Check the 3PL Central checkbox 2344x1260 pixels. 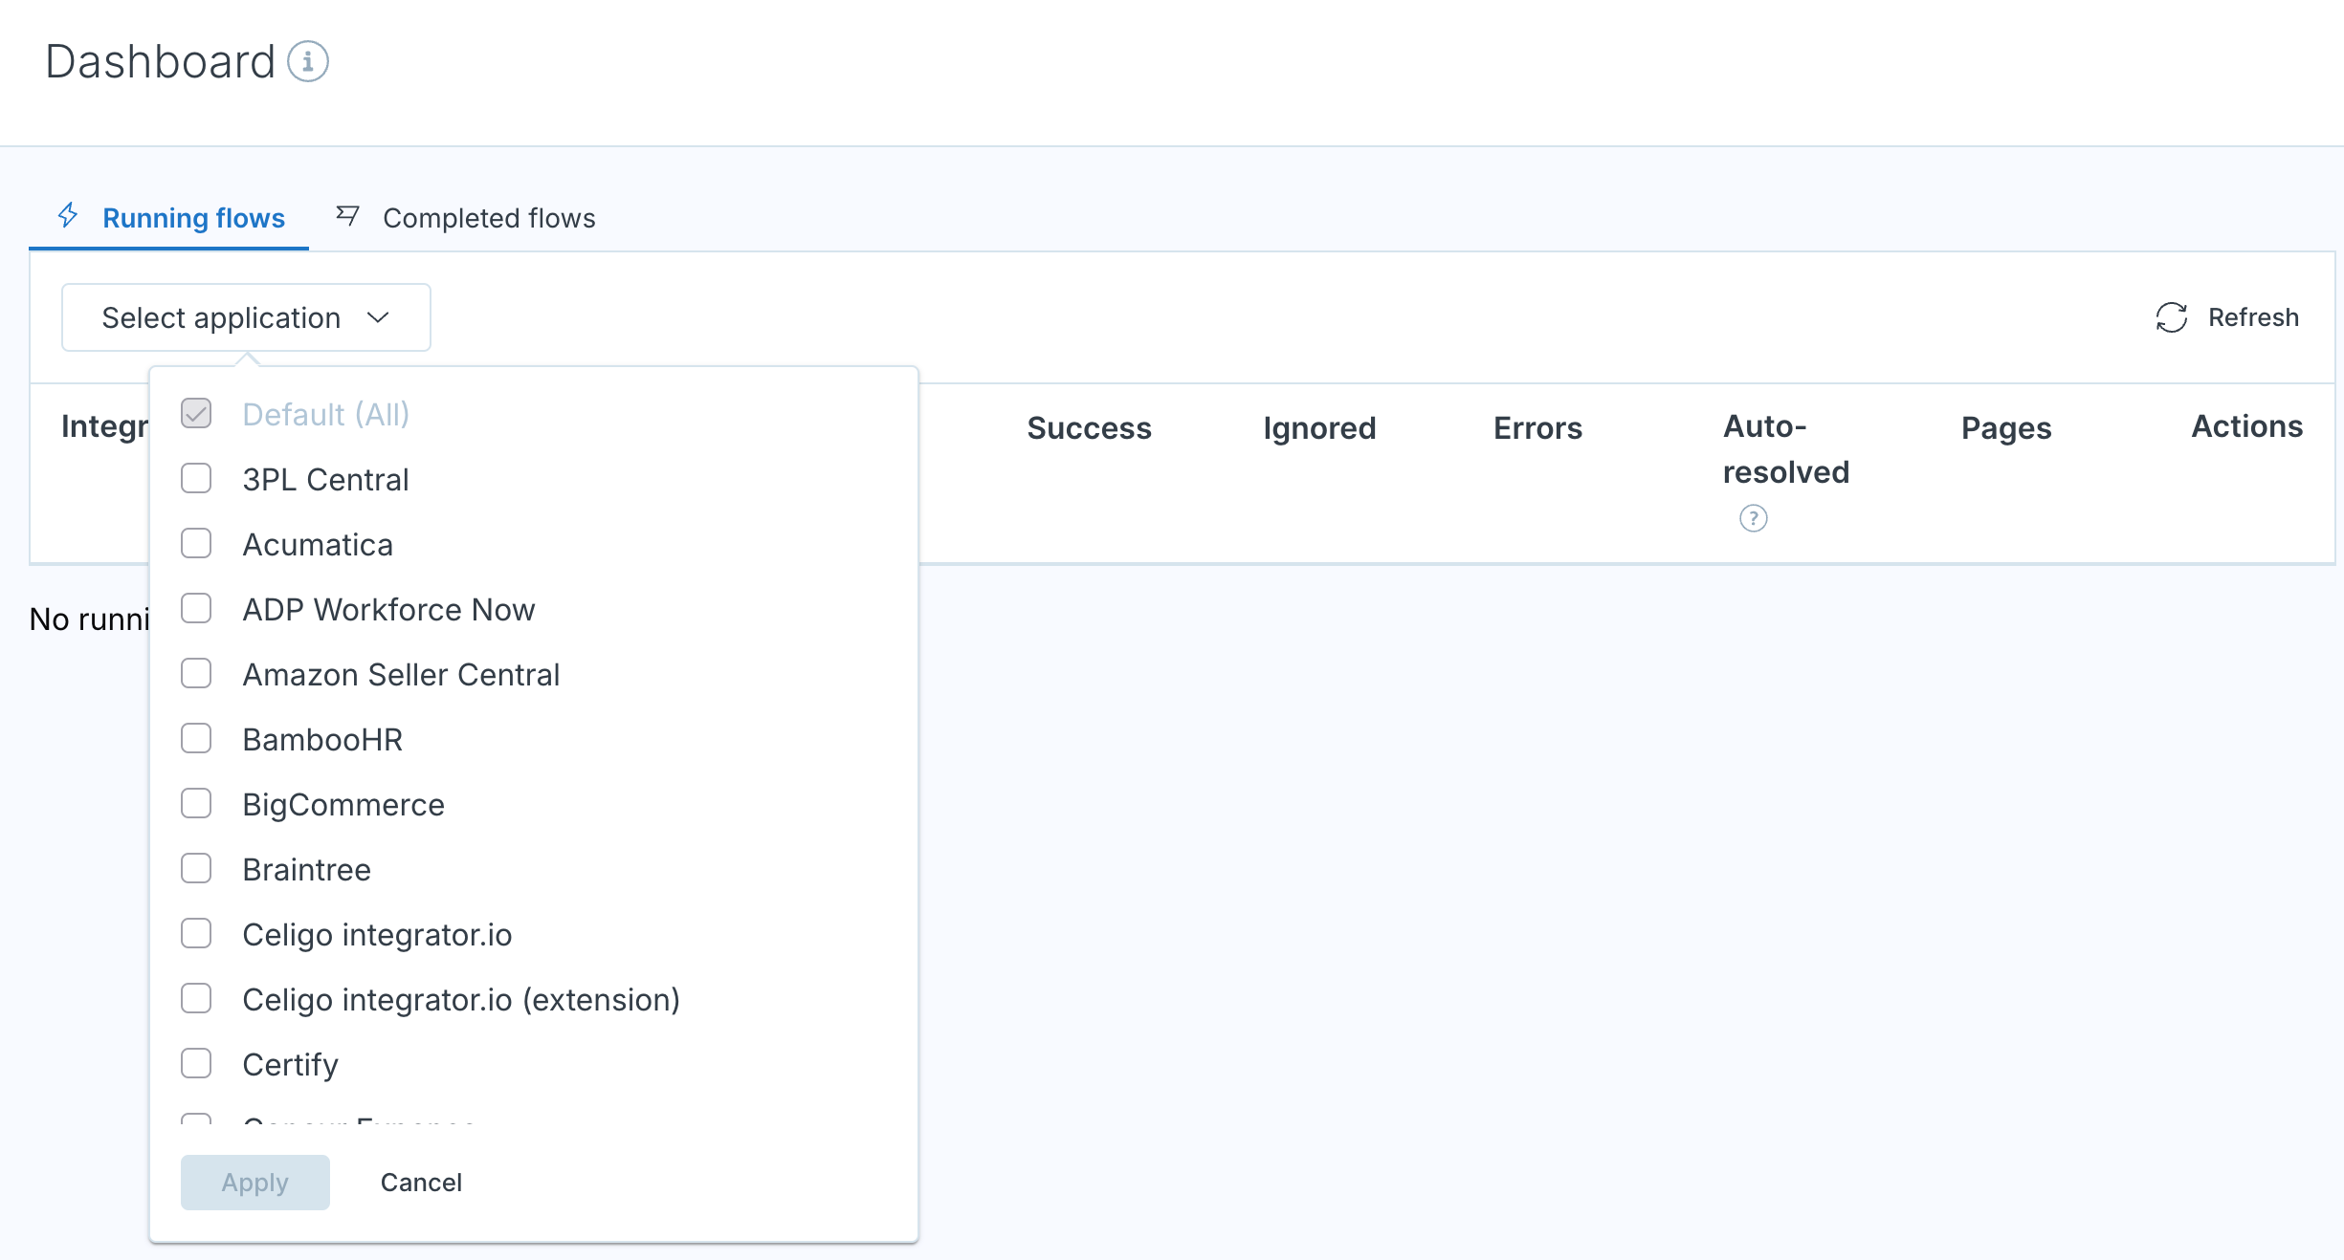196,479
